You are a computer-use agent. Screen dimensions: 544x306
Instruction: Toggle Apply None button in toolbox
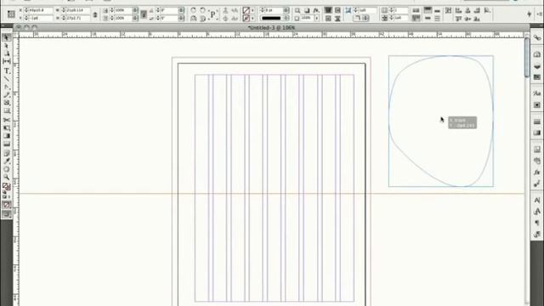pyautogui.click(x=6, y=205)
